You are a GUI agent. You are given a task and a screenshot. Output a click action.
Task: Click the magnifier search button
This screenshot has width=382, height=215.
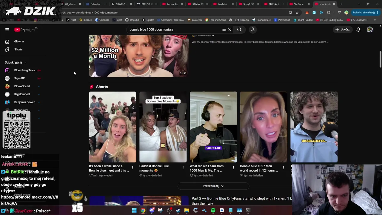(x=239, y=30)
